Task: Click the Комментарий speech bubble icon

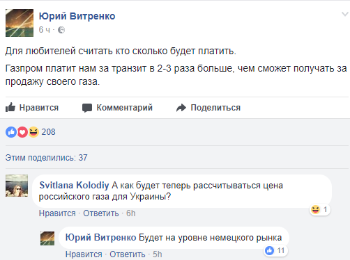Action: [x=87, y=108]
